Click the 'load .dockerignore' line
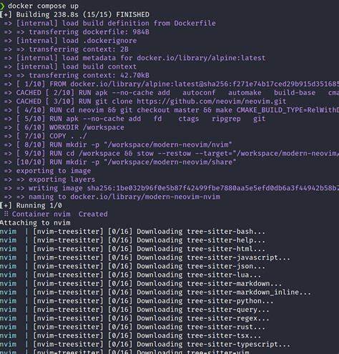 (71, 41)
